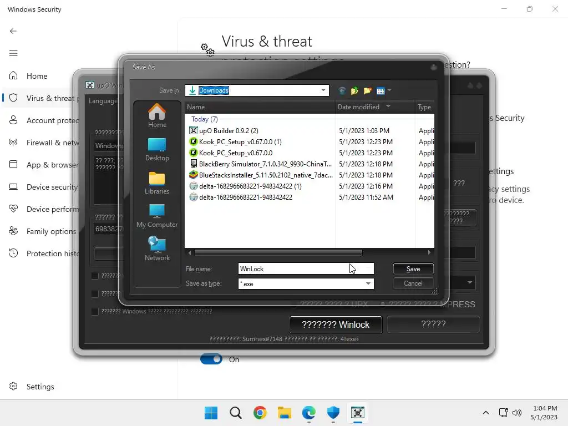
Task: Click the Date modified sort arrow
Action: pyautogui.click(x=388, y=106)
